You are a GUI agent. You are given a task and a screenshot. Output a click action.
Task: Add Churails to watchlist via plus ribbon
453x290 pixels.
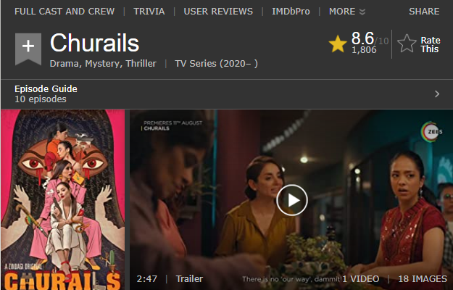(x=28, y=49)
